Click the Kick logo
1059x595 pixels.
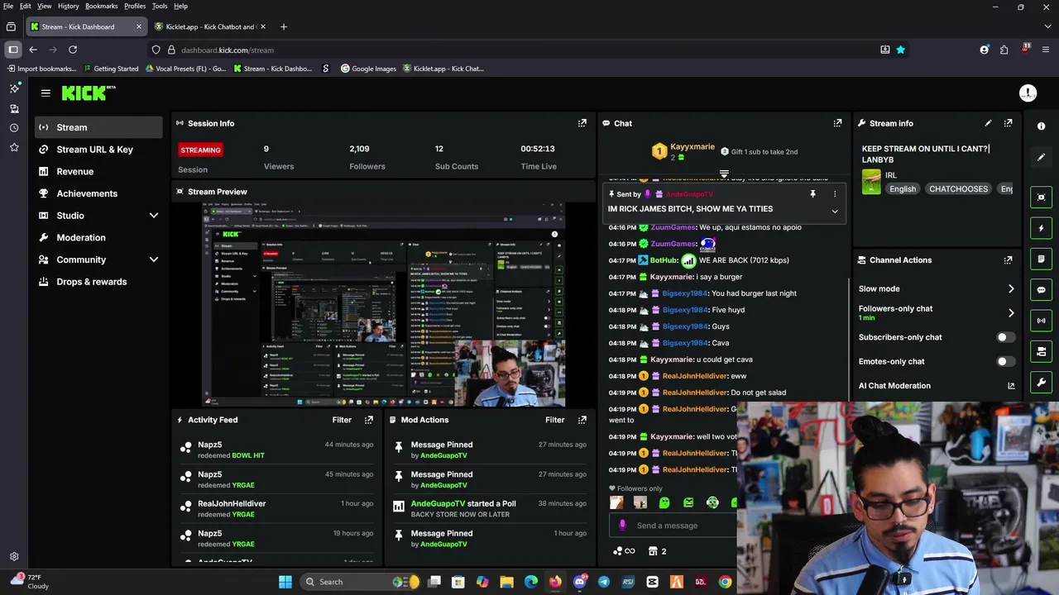pos(89,93)
